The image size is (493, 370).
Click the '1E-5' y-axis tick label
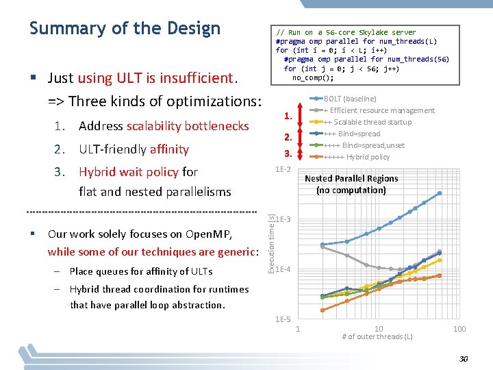(x=283, y=319)
